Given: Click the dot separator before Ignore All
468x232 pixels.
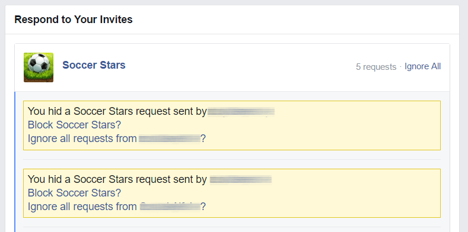Looking at the screenshot, I should [400, 67].
